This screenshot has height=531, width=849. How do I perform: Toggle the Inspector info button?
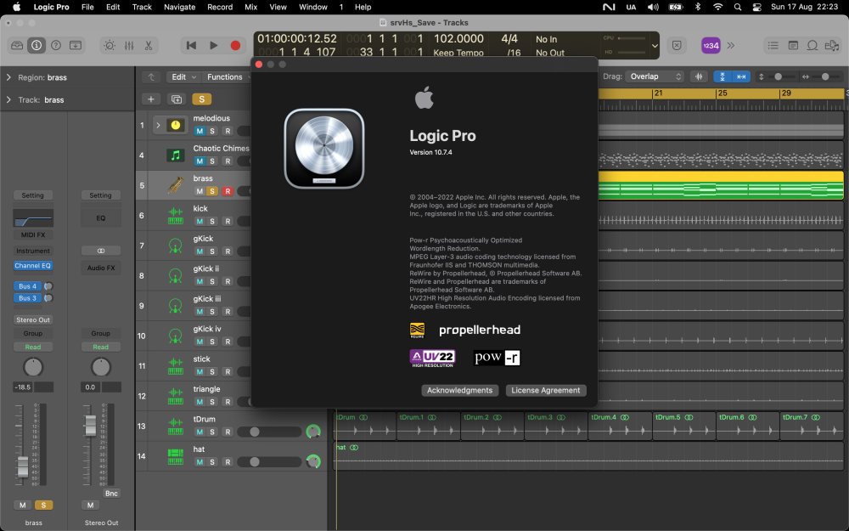37,46
